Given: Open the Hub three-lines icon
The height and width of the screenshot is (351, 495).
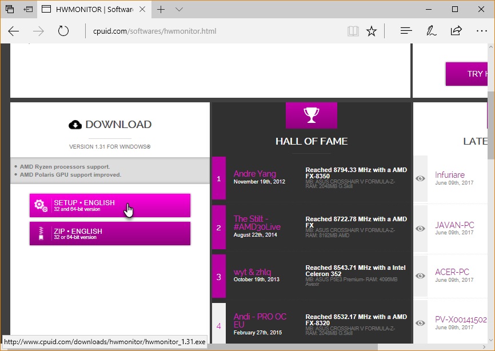Looking at the screenshot, I should point(406,31).
